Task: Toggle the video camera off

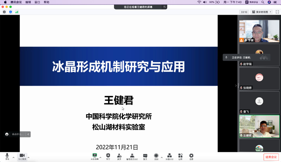Action: tap(22, 156)
